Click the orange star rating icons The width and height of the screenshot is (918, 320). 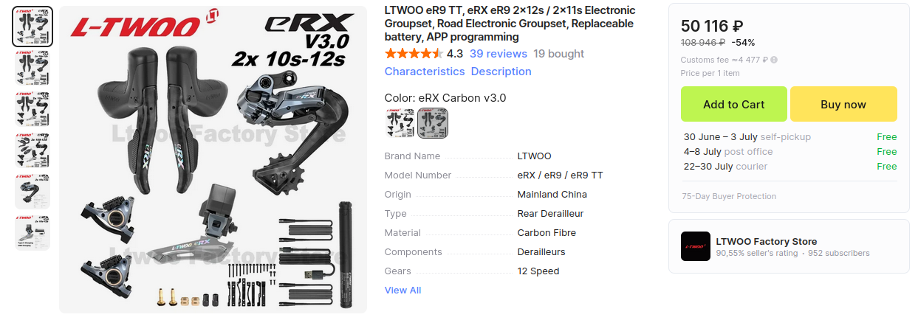[x=414, y=54]
